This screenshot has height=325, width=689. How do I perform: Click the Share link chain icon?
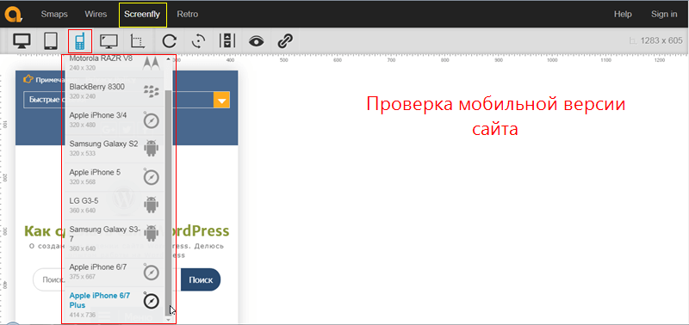point(285,41)
